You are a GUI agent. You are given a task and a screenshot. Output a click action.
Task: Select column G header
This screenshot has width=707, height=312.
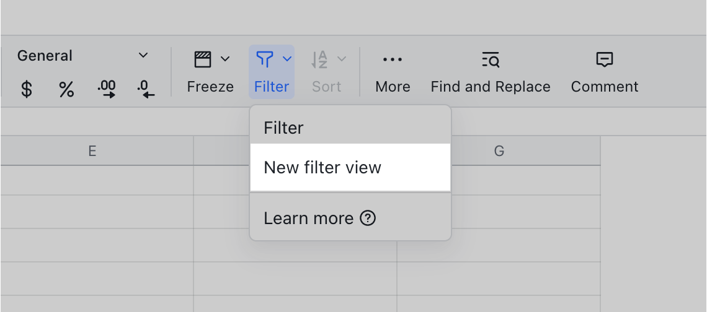[499, 151]
